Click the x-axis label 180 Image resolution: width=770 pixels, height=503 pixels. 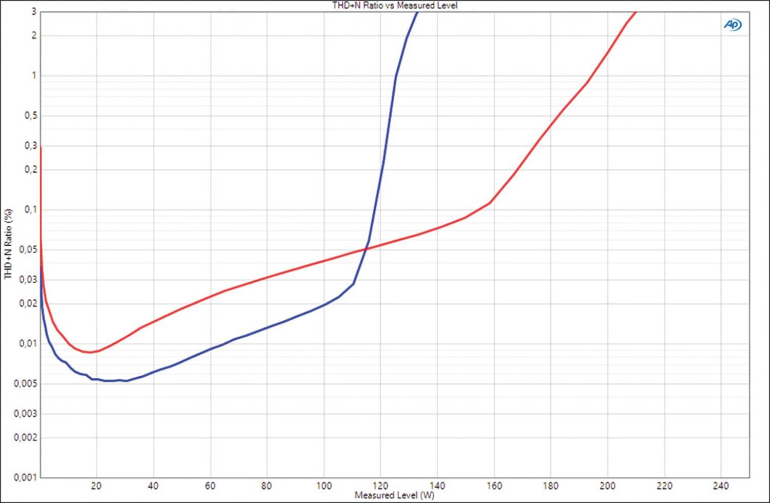551,486
